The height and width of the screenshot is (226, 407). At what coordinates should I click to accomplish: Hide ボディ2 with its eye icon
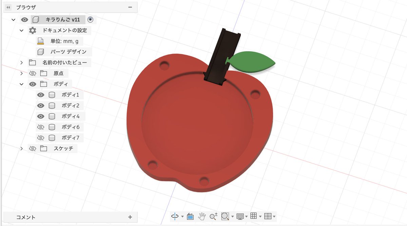tap(41, 106)
